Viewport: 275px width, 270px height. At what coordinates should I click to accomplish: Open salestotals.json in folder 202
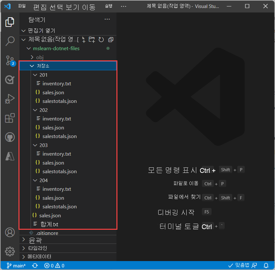pyautogui.click(x=68, y=136)
